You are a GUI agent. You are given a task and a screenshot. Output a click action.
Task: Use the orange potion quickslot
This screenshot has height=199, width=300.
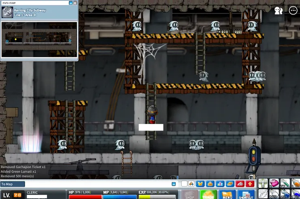(x=296, y=183)
